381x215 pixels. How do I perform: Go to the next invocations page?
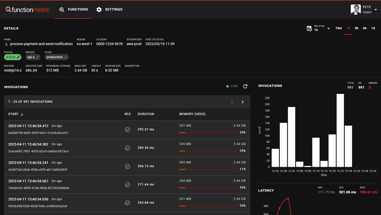point(243,102)
